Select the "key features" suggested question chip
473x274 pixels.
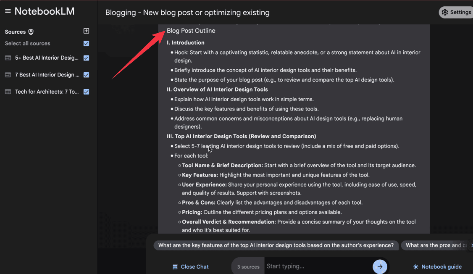click(276, 245)
